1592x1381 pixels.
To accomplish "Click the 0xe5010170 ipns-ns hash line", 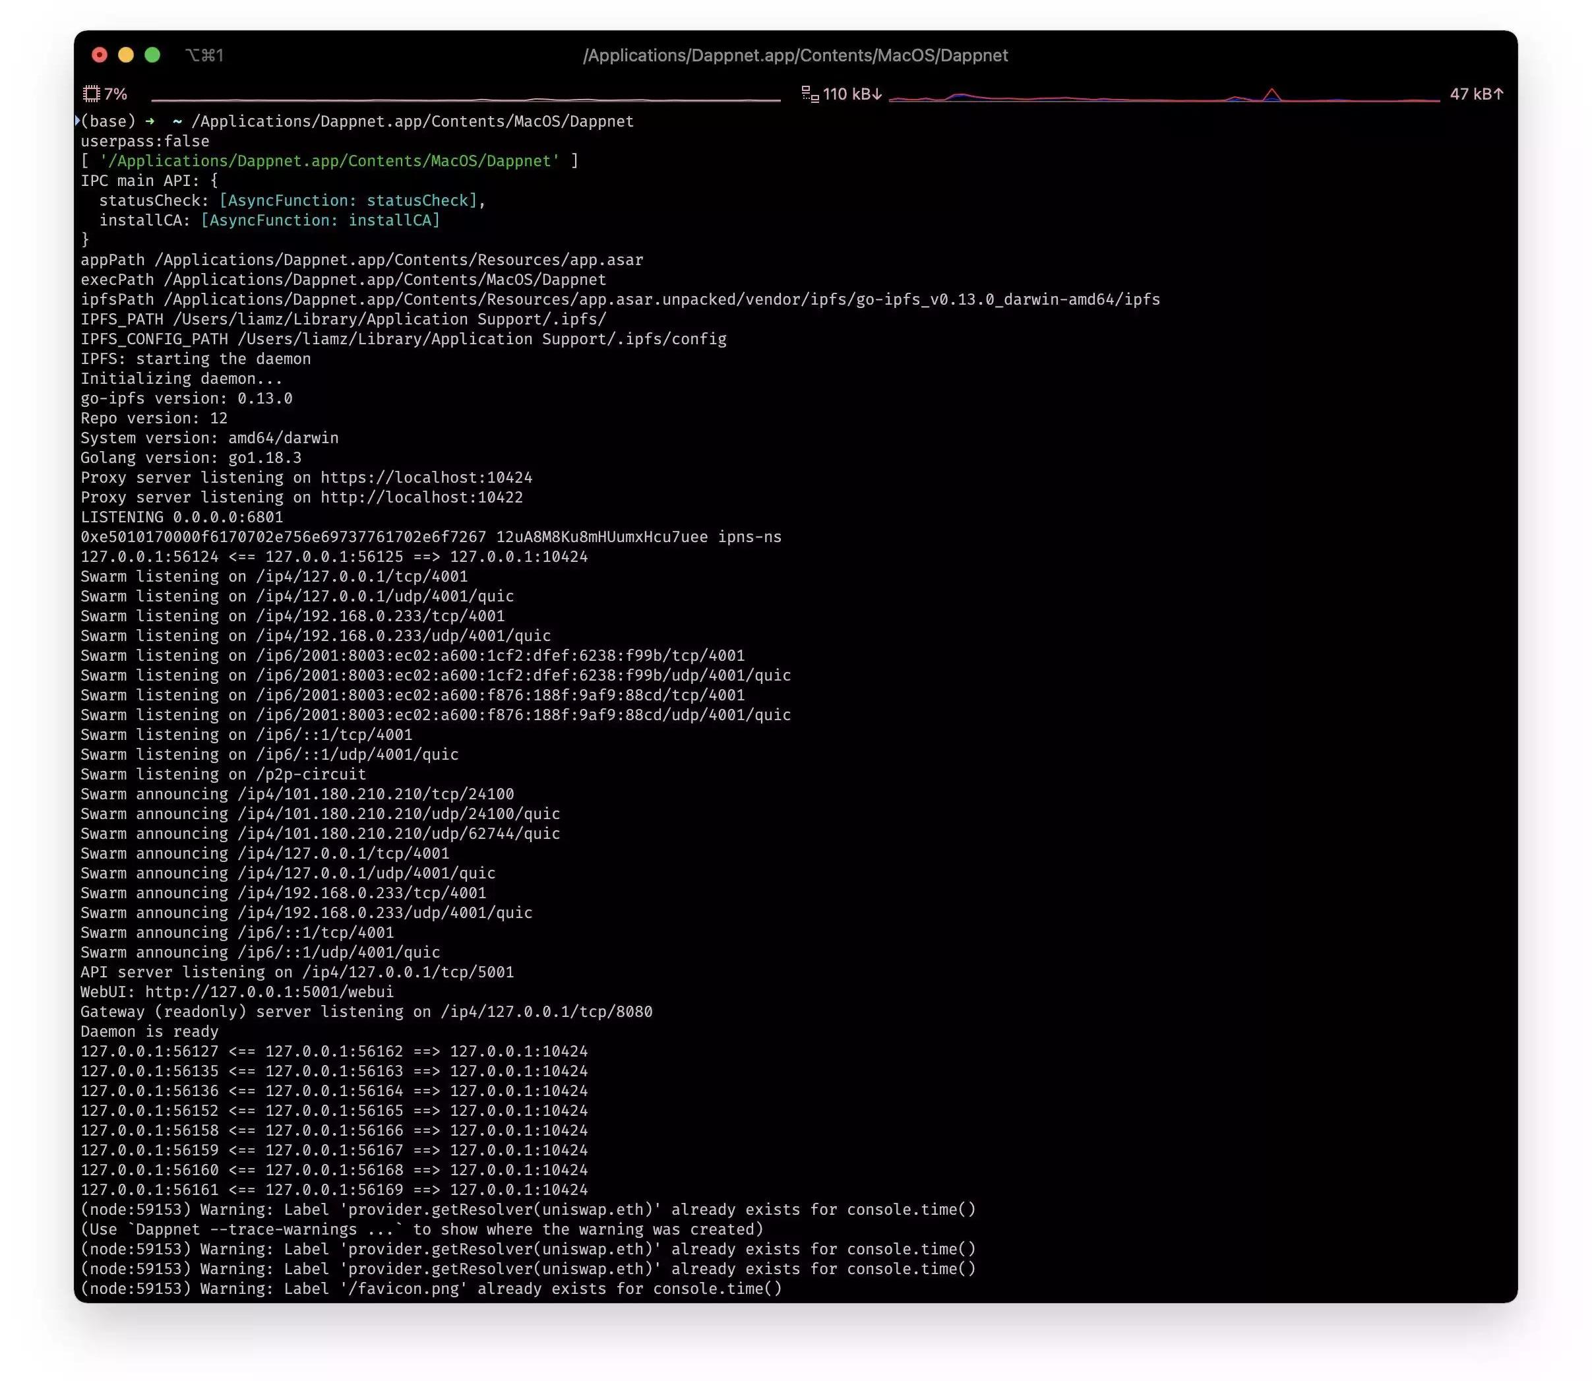I will 431,537.
